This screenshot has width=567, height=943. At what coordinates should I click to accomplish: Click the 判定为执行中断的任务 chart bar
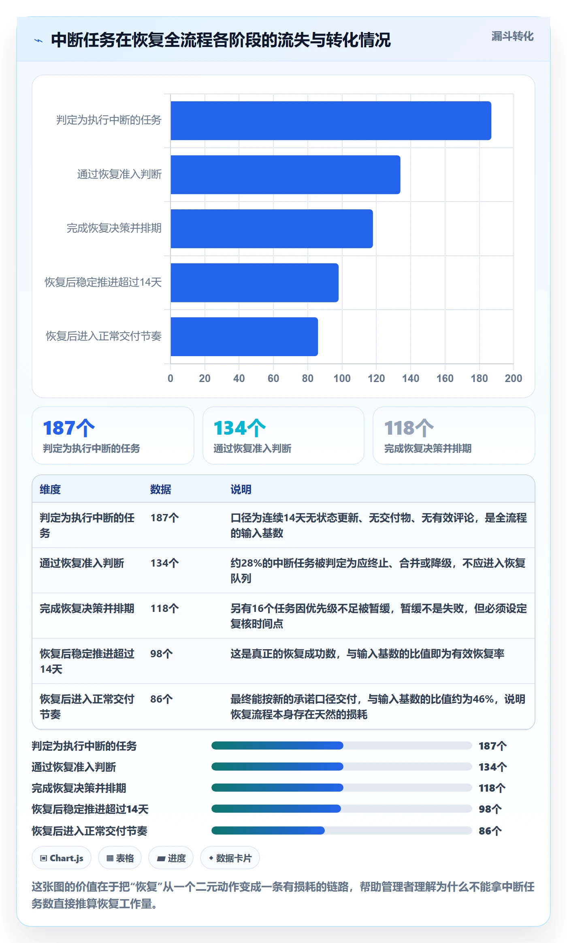pos(331,121)
